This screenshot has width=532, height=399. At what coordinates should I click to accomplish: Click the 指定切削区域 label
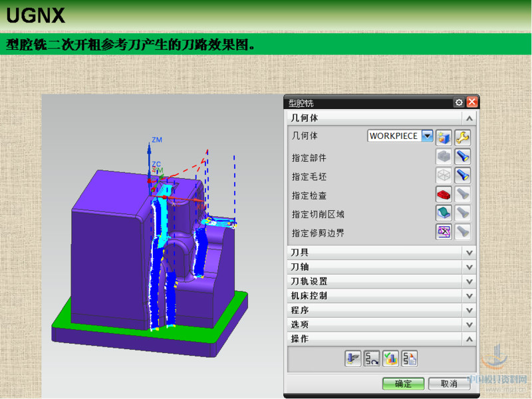click(318, 214)
